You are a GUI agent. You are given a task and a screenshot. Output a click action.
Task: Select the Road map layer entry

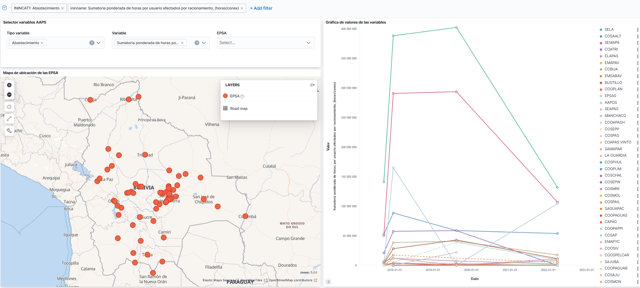pyautogui.click(x=239, y=108)
